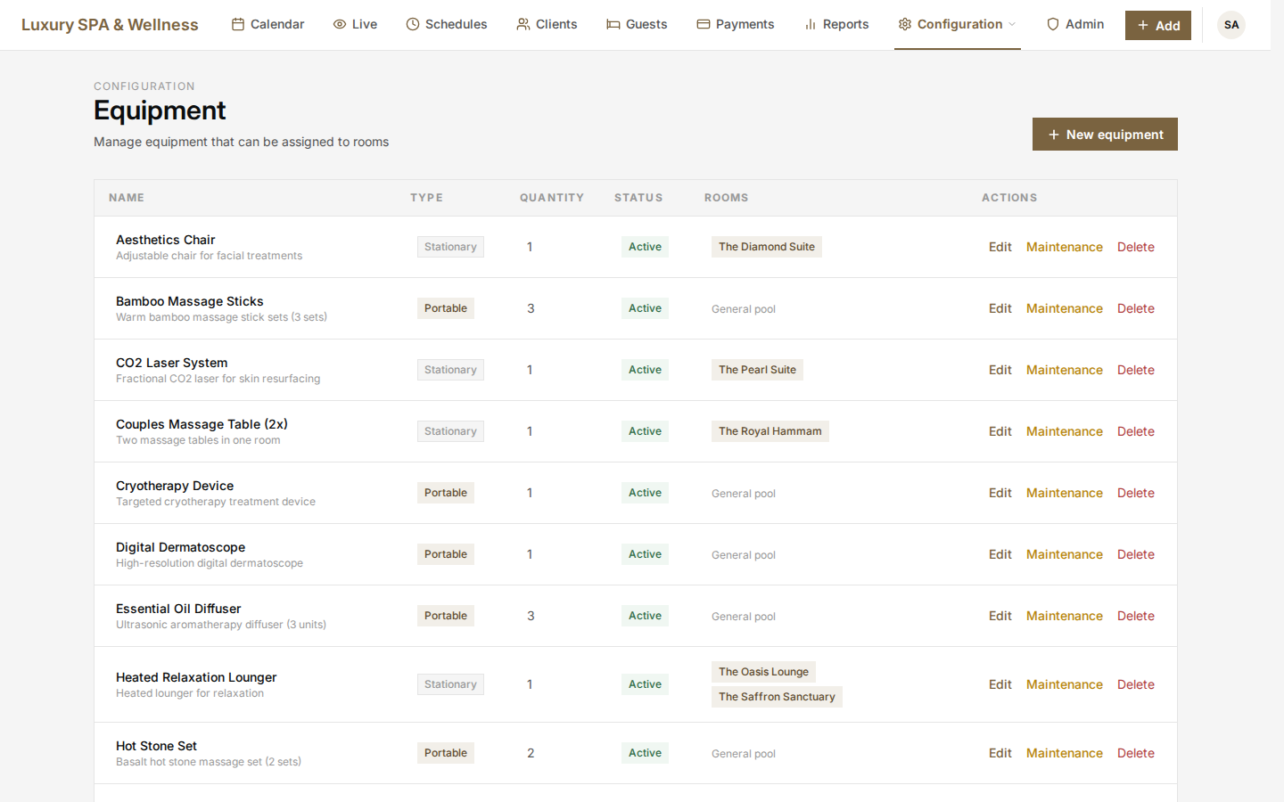Click the clock icon beside Schedules
This screenshot has width=1284, height=802.
point(410,24)
